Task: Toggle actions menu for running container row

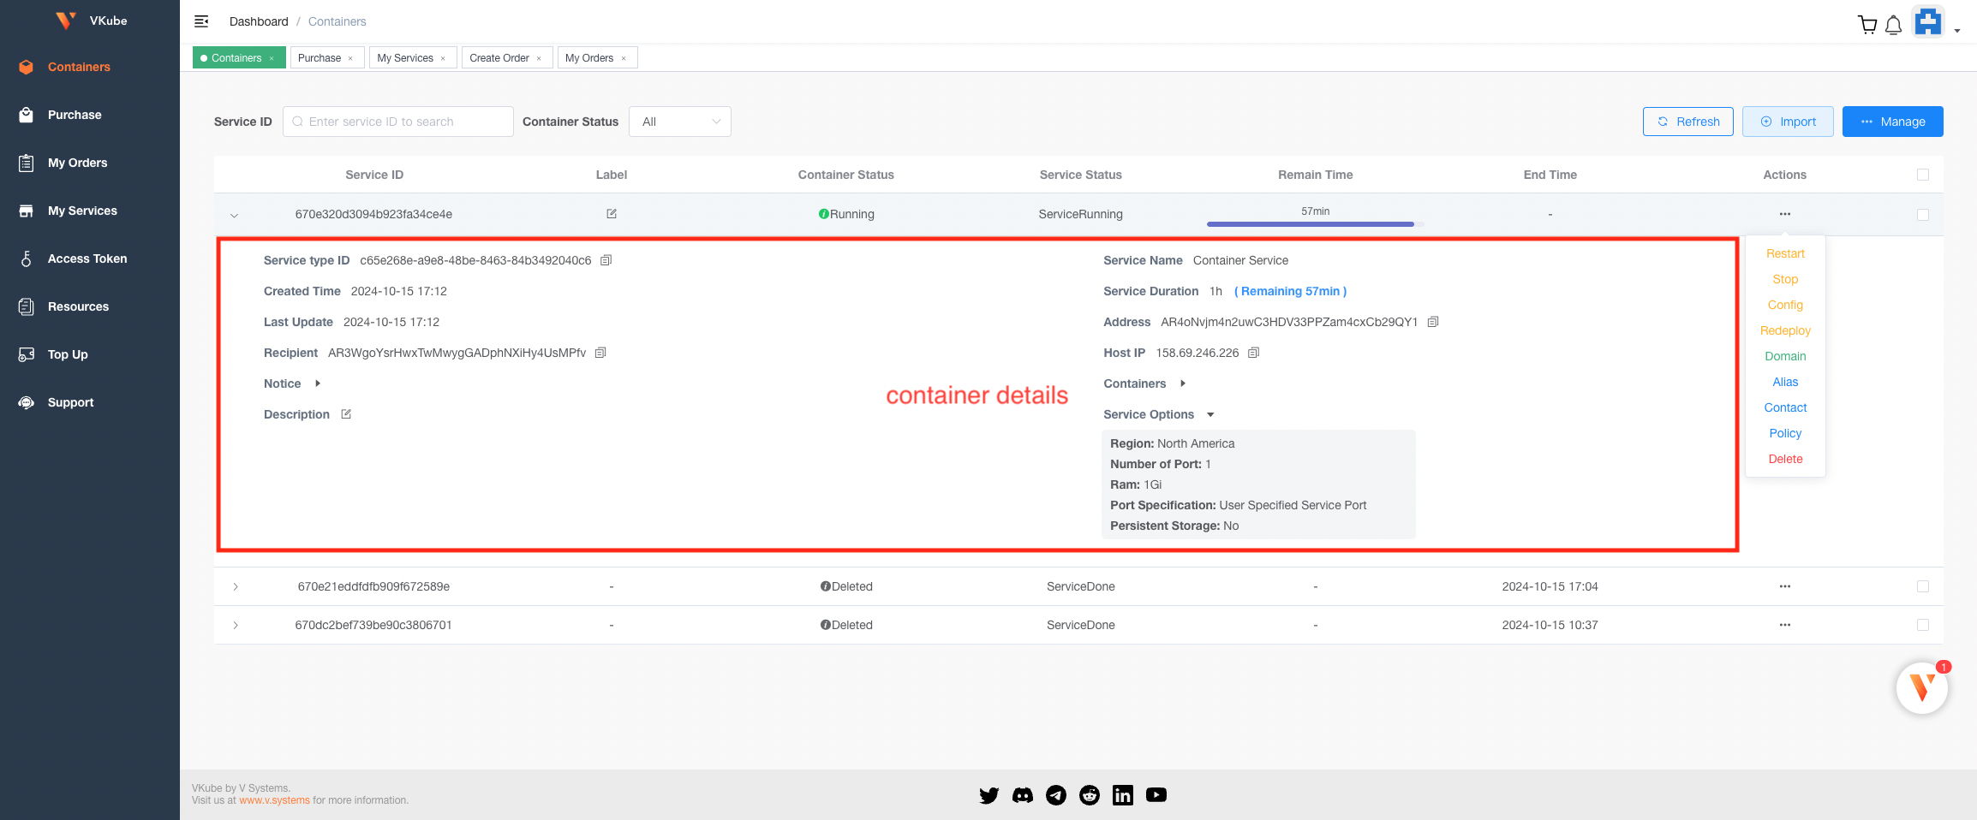Action: (x=1785, y=214)
